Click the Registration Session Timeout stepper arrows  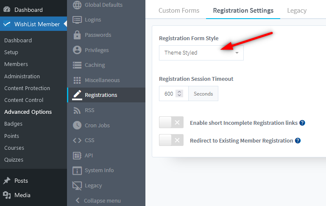coord(179,94)
